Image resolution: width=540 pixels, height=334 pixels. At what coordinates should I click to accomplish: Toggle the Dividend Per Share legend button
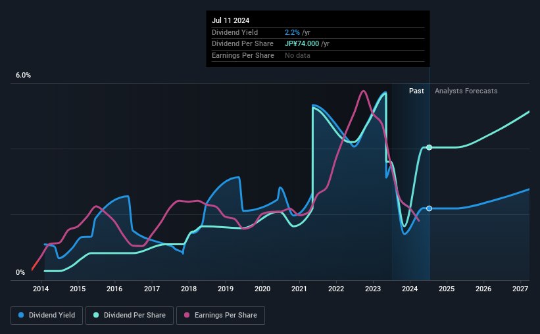[x=130, y=316]
